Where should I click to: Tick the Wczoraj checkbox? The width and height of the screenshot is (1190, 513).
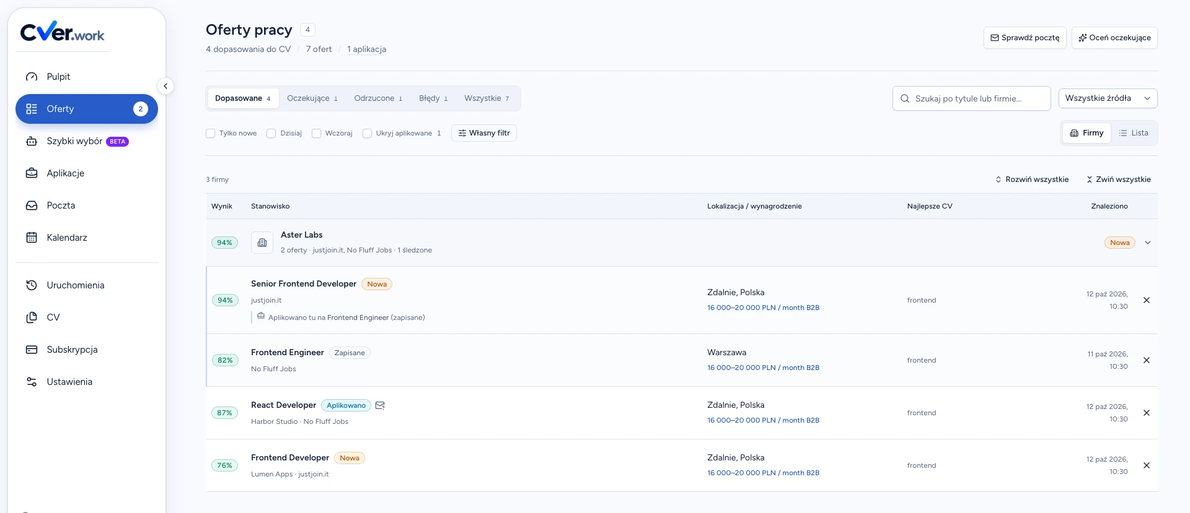coord(316,133)
